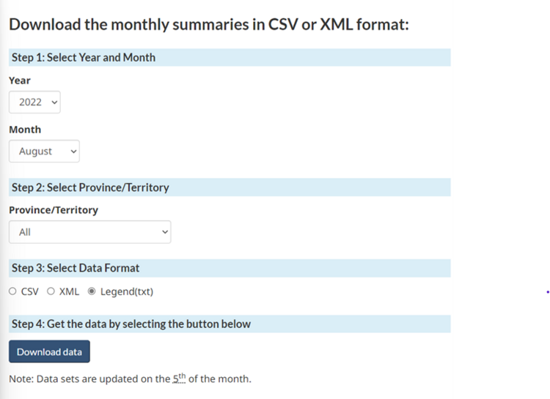
Task: Click the XML option label text
Action: [69, 291]
